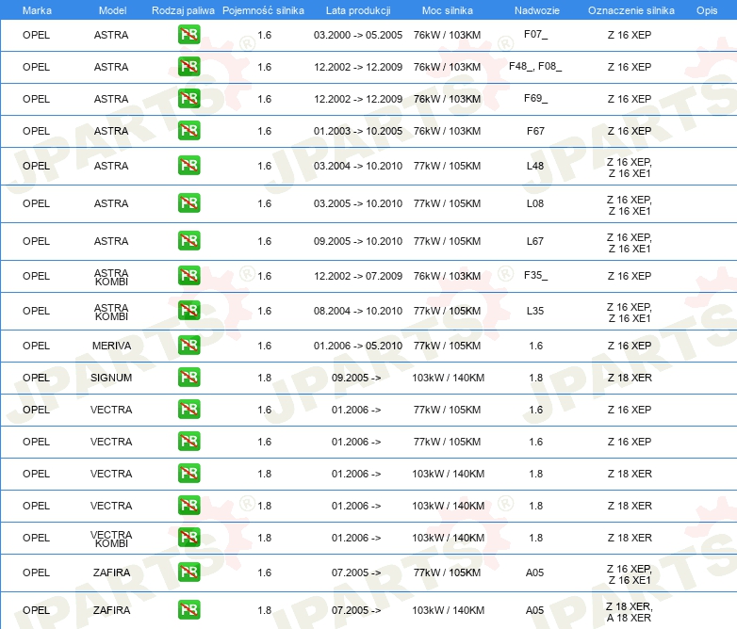Click the ZAFIRA model cell in the 1.8 row
Screen dimensions: 737x629
(x=111, y=610)
